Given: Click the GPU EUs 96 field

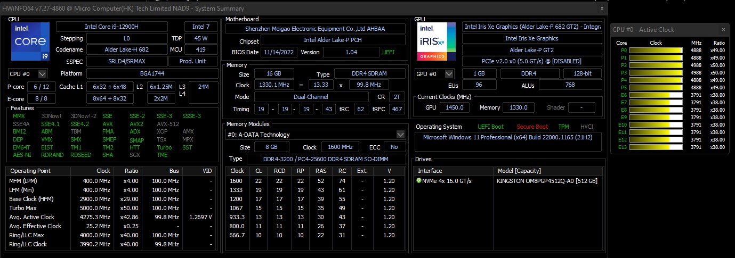Looking at the screenshot, I should (479, 85).
